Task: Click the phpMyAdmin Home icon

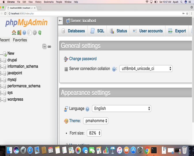Action: (x=14, y=33)
